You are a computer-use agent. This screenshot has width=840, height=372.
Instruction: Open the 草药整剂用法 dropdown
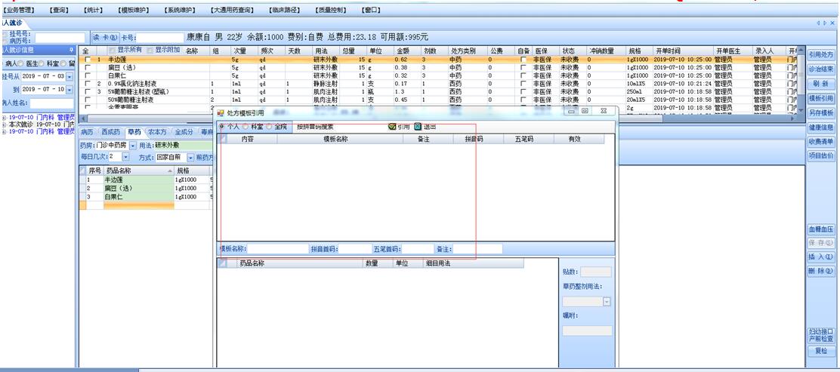pyautogui.click(x=607, y=302)
